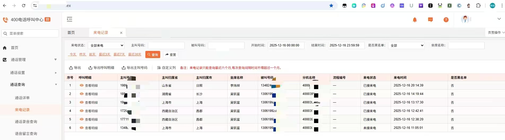Click the orange 查询 button
Screen dimensions: 505x140
[x=153, y=55]
